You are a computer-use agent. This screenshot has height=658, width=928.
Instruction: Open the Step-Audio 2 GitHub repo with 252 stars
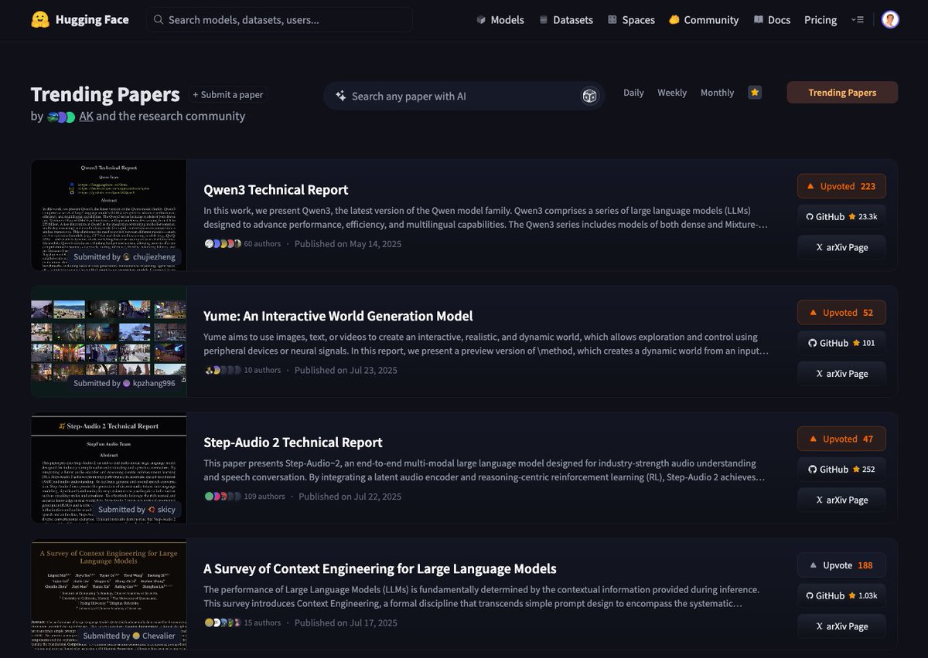coord(841,469)
